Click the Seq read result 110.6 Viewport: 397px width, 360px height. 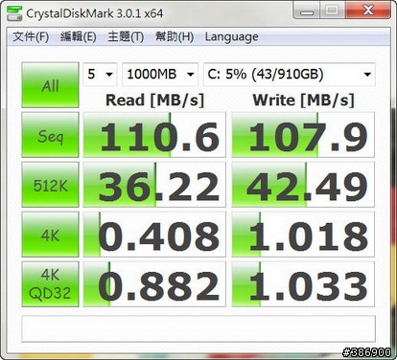[154, 135]
